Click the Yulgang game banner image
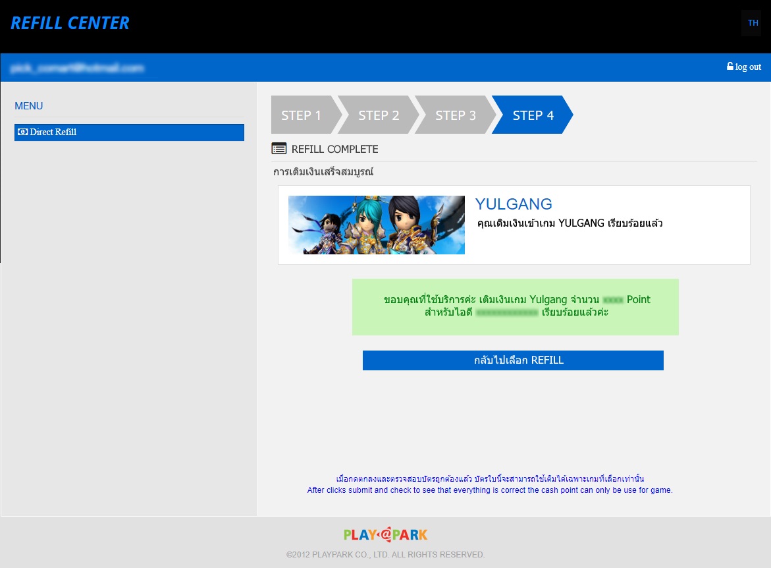 point(376,225)
